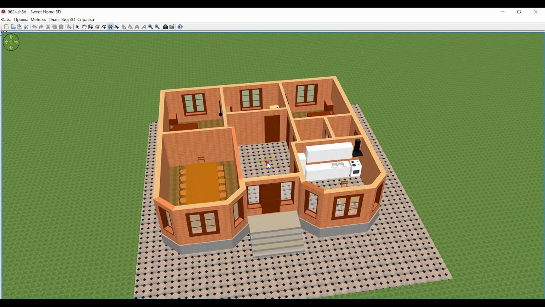
Task: Select the Create polylines tool
Action: (x=103, y=27)
